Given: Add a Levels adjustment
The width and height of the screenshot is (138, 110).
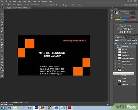Looking at the screenshot, I should [x=122, y=26].
